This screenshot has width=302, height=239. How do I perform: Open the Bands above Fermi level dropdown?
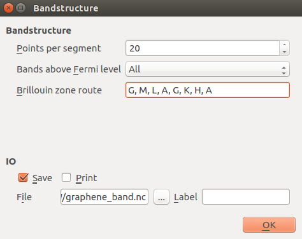click(208, 69)
